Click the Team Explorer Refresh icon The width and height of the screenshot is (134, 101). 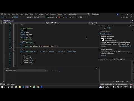110,28
